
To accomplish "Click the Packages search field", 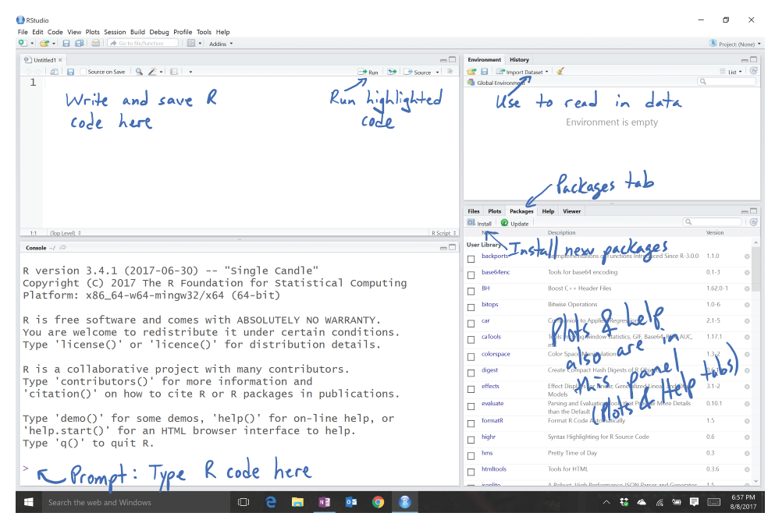I will pos(713,222).
